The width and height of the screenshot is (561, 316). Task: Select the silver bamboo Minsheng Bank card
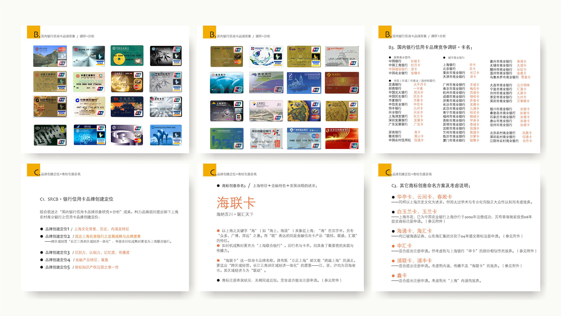[x=166, y=82]
